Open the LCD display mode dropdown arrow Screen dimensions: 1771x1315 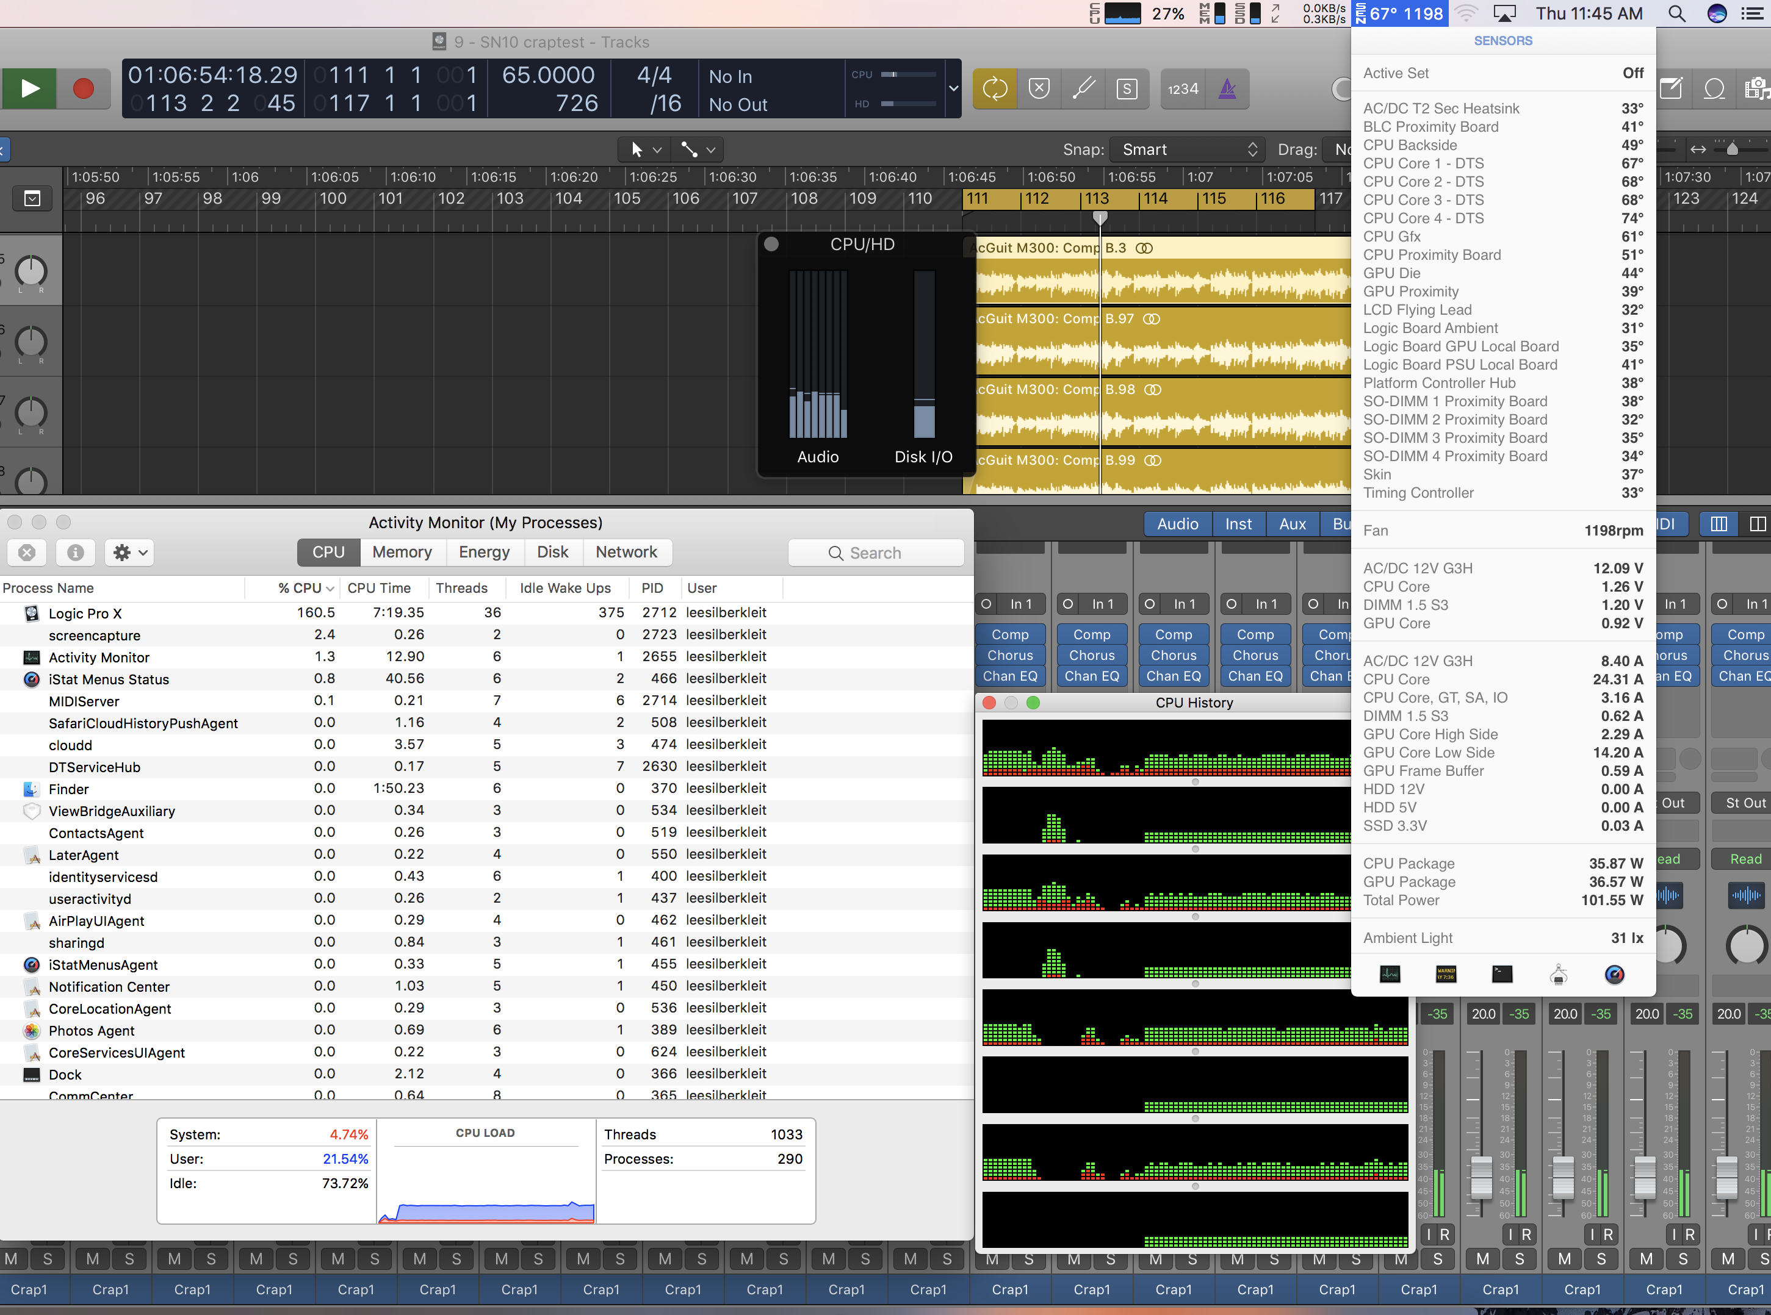953,88
